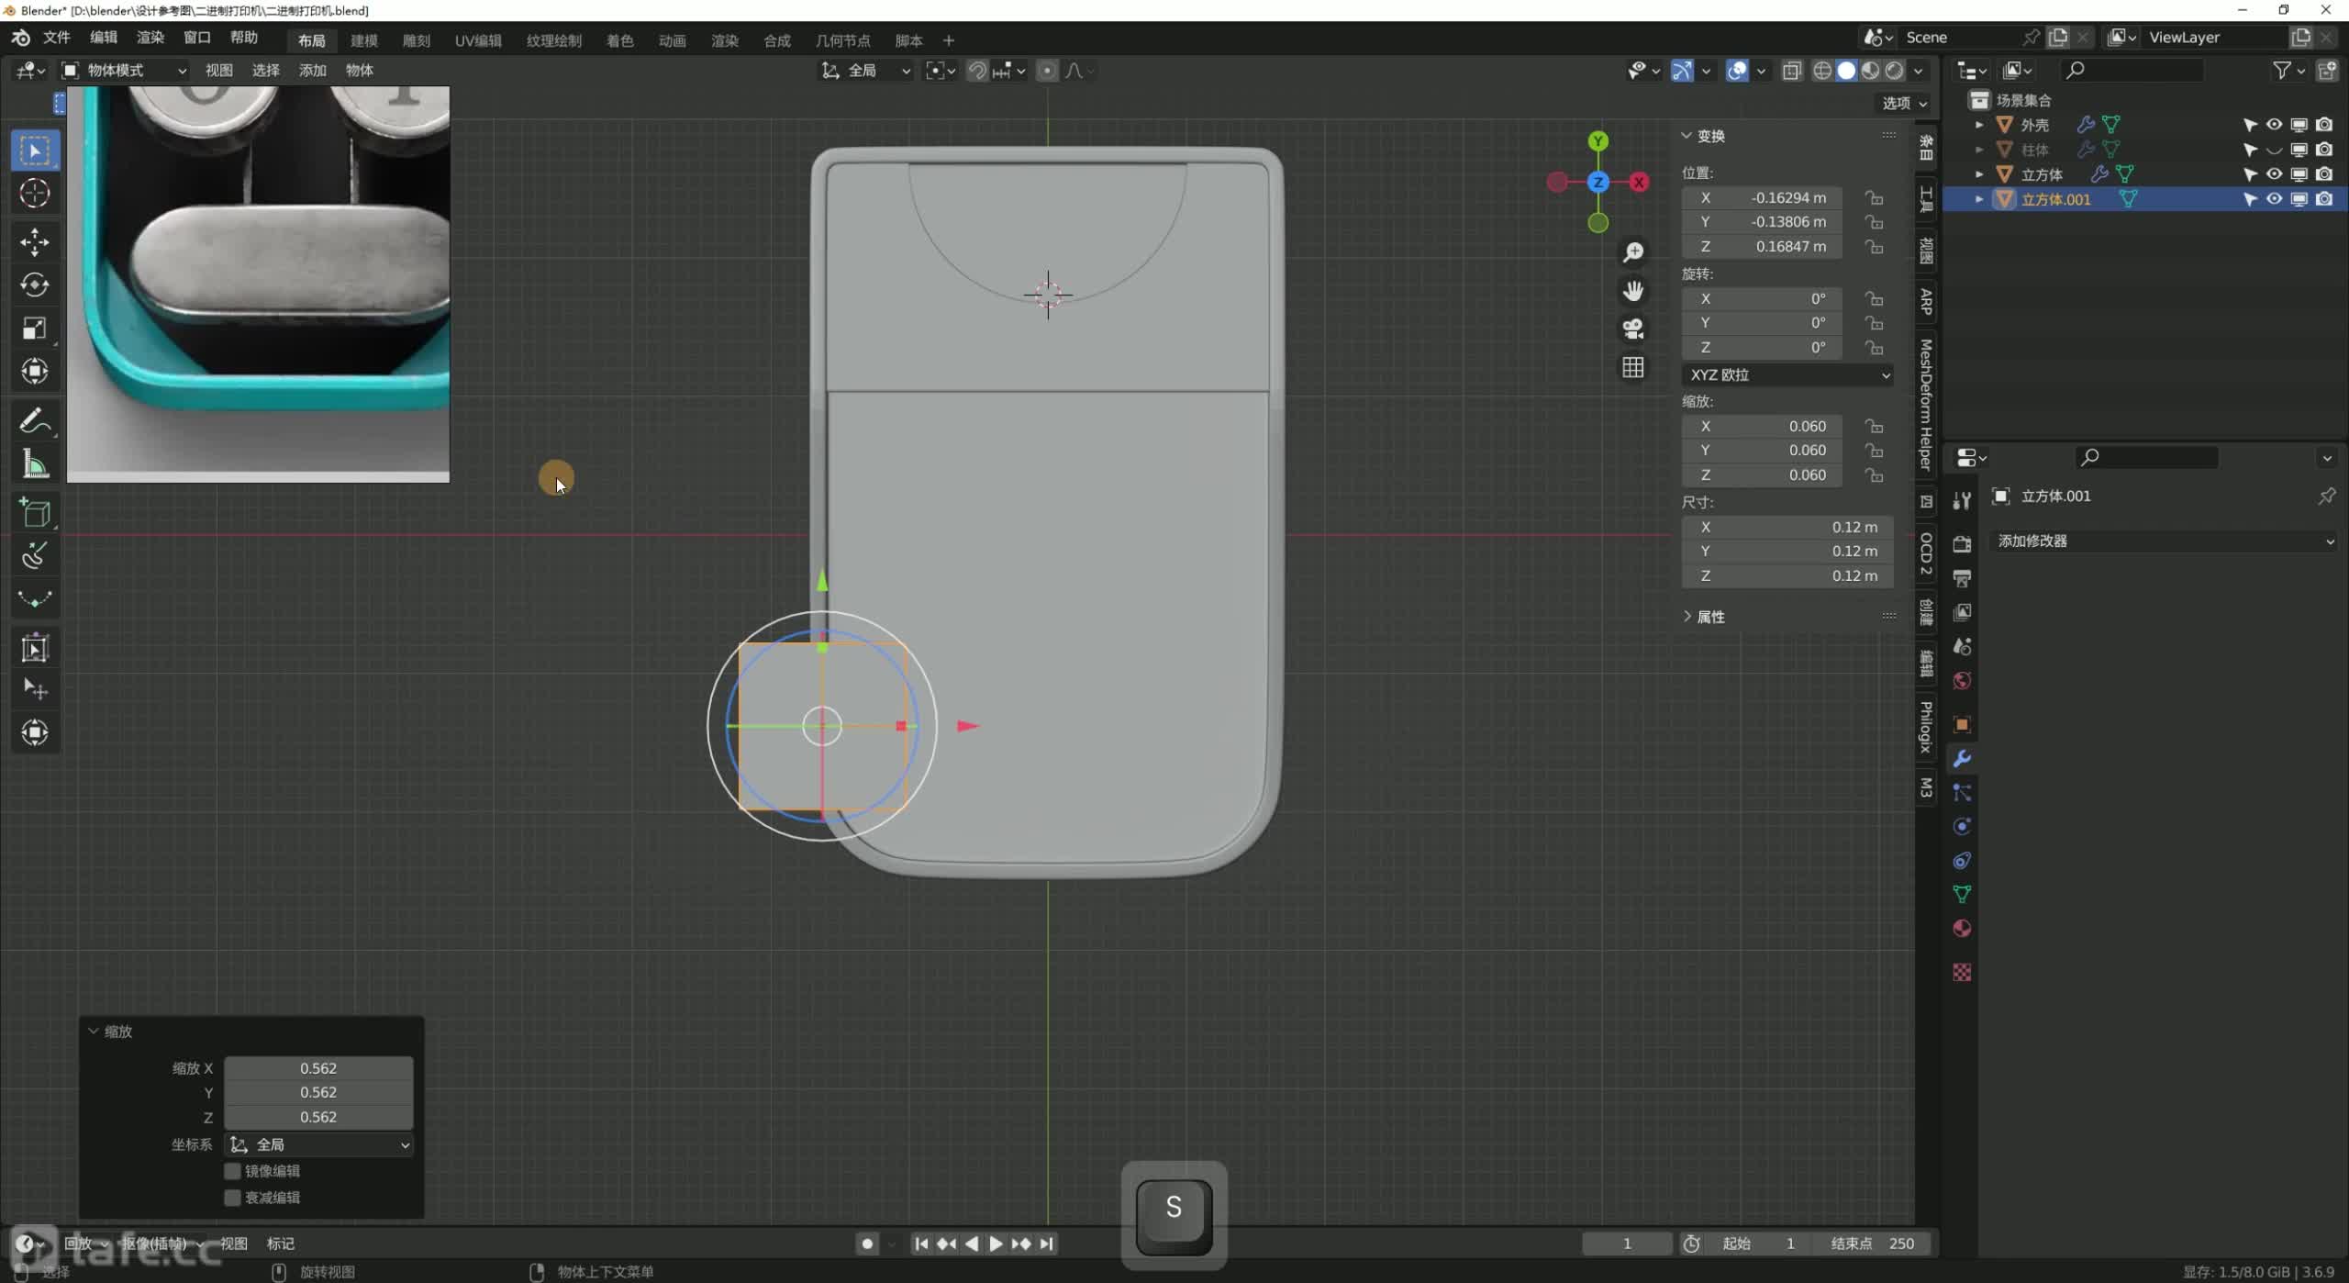The image size is (2349, 1283).
Task: Select the Rotate tool
Action: tap(35, 285)
